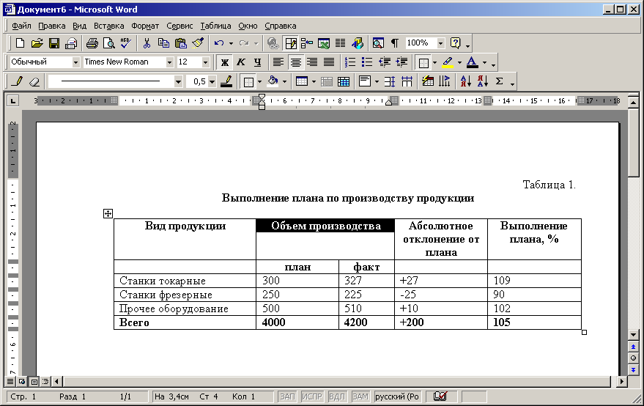The image size is (644, 406).
Task: Expand font color options arrow
Action: click(484, 62)
